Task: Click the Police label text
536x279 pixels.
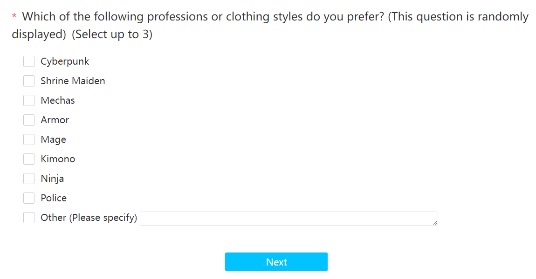Action: point(54,198)
